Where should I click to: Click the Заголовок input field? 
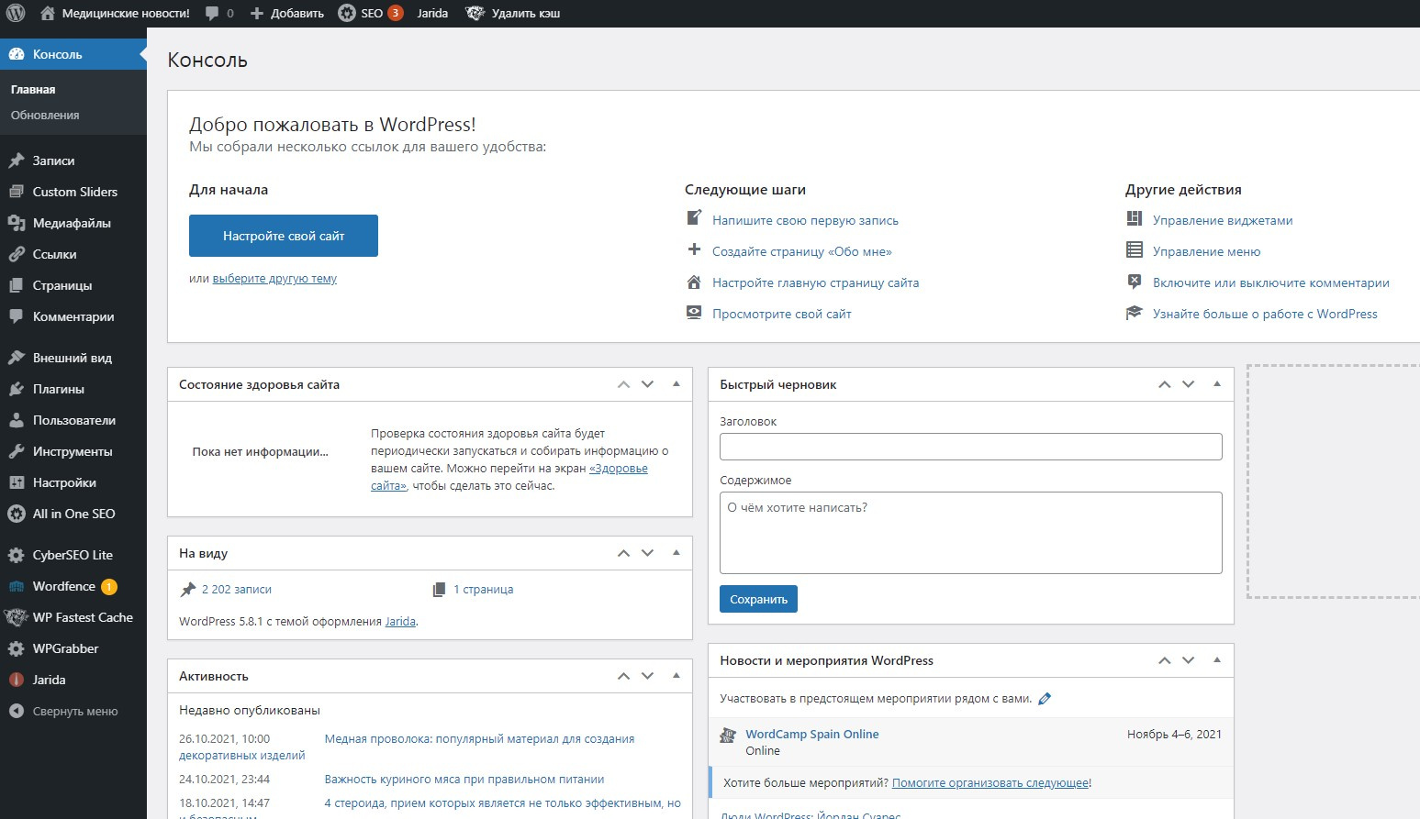971,447
